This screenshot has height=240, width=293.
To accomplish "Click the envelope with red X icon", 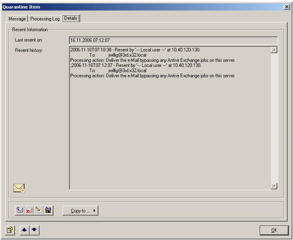I will (29, 211).
